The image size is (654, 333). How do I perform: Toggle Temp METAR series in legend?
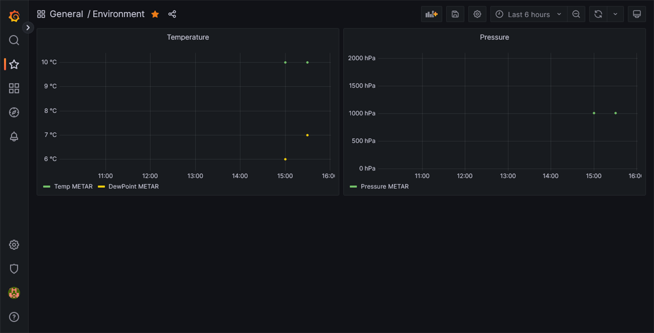tap(74, 186)
